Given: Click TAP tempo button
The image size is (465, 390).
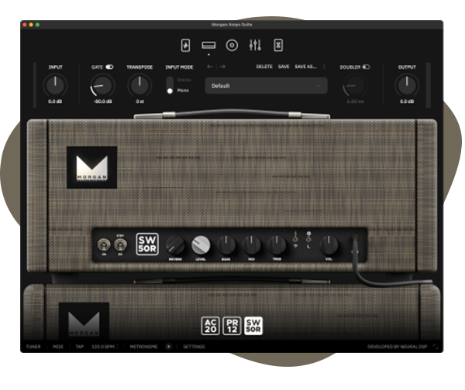Looking at the screenshot, I should click(x=80, y=347).
